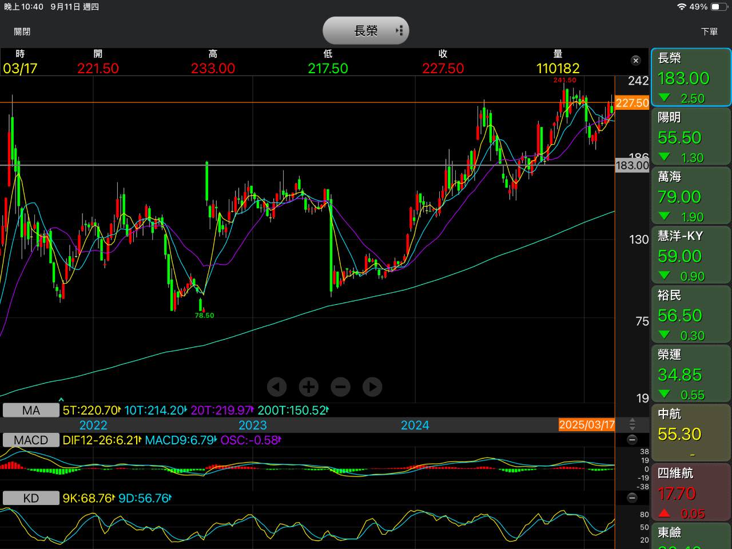Select 四維航 in the watchlist
Image resolution: width=732 pixels, height=549 pixels.
tap(691, 492)
